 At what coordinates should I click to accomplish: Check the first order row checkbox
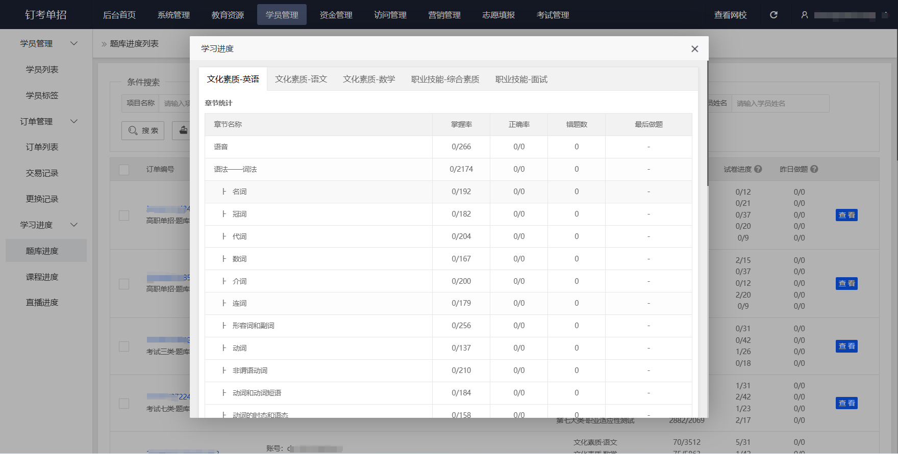point(124,216)
